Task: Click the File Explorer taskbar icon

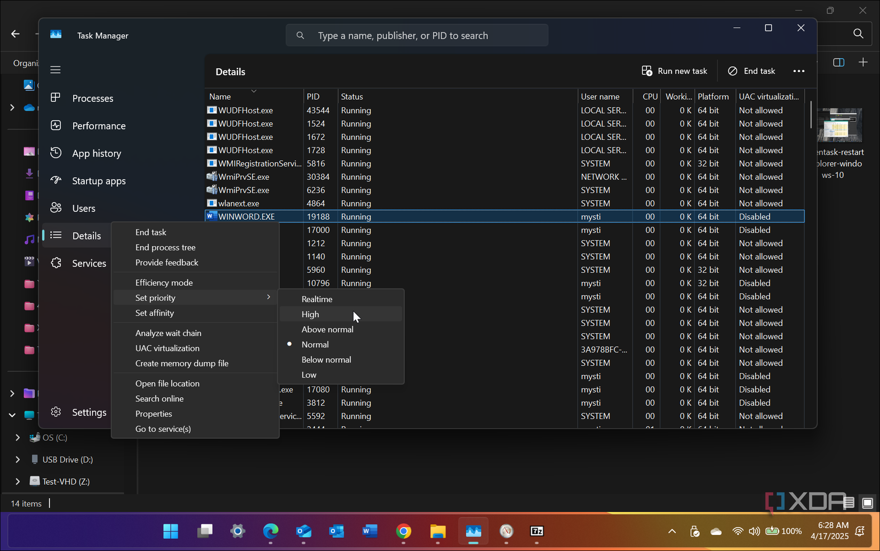Action: (438, 531)
